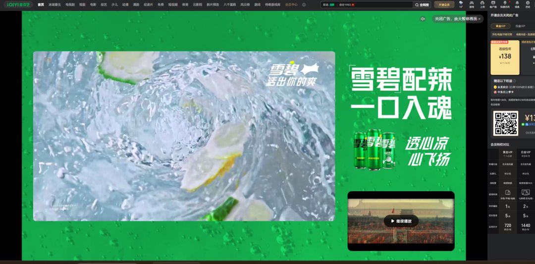The width and height of the screenshot is (535, 264).
Task: Choose the 连续包年 ¥138 plan card
Action: 505,57
